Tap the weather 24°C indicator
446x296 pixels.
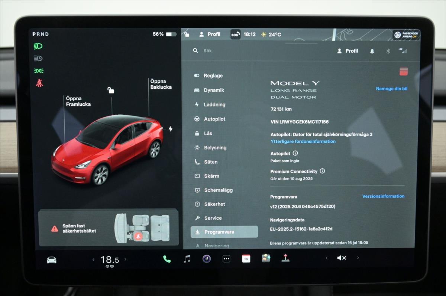point(271,34)
